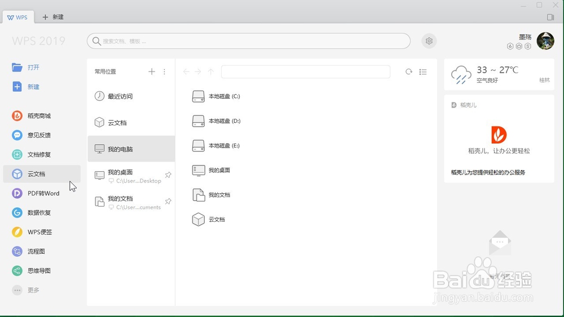Image resolution: width=564 pixels, height=317 pixels.
Task: Click the 新建 plus icon in sidebar
Action: click(17, 87)
